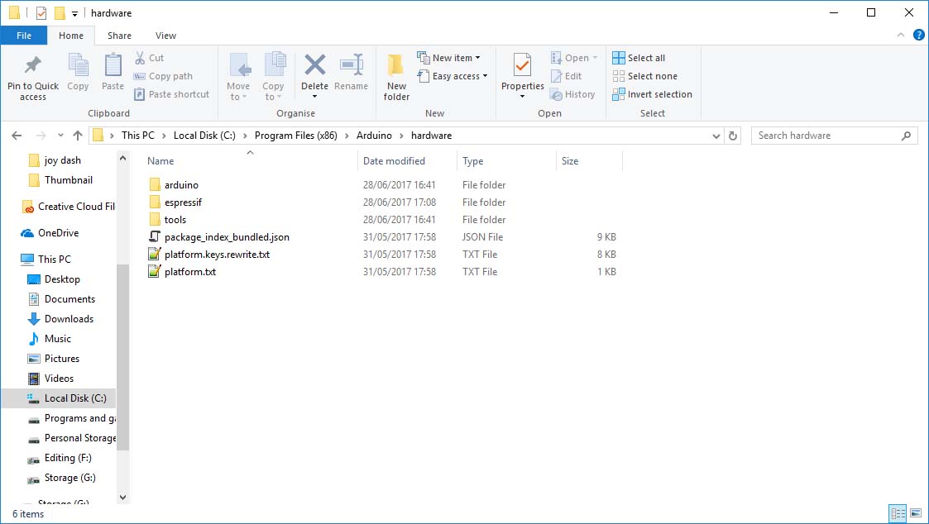This screenshot has height=524, width=929.
Task: Click the Rename icon
Action: [x=352, y=65]
